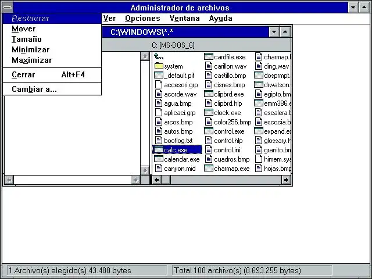
Task: Choose Mover from the control menu
Action: 52,28
